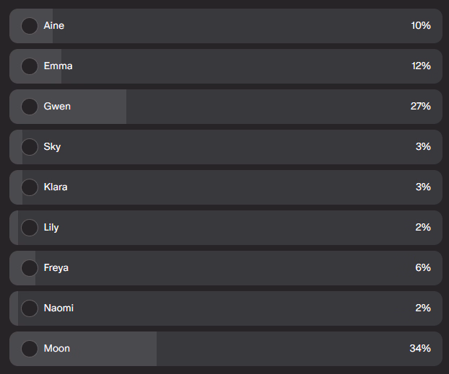Image resolution: width=449 pixels, height=374 pixels.
Task: Click the "Moon" name label
Action: pos(57,349)
